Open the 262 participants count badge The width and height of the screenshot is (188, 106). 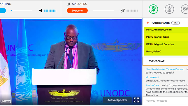coord(175,23)
